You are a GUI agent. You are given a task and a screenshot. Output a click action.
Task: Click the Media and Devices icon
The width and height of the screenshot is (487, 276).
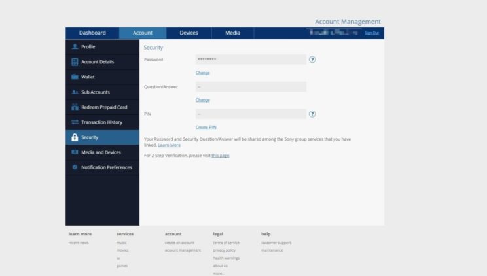coord(75,152)
